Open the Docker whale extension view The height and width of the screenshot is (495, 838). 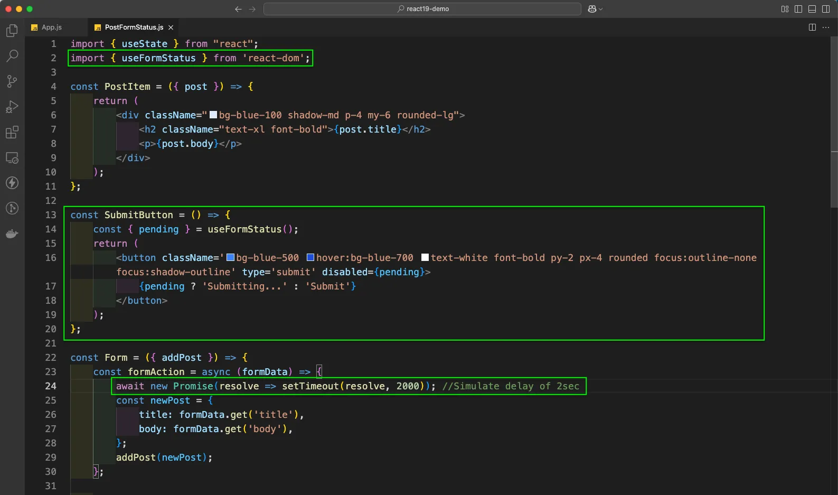click(x=12, y=234)
